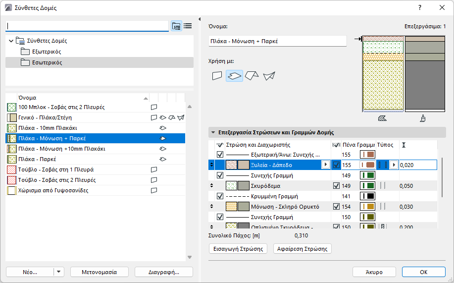The height and width of the screenshot is (283, 454).
Task: Sort list by Όνομα column arrow
Action: pyautogui.click(x=146, y=98)
